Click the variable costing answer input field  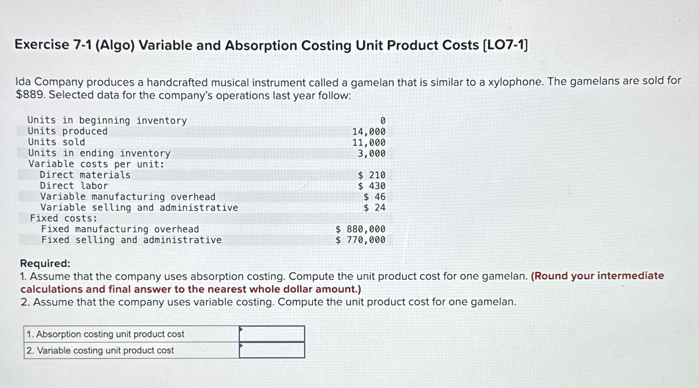coord(272,350)
